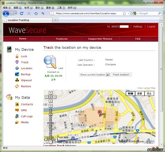Open the Contacts link
This screenshot has height=152, width=165.
(x=27, y=104)
